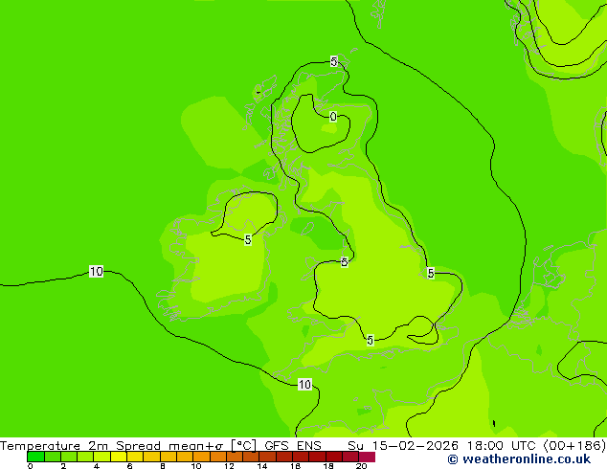Click the 'Temperature 2m Spread mean+σ' title text
Image resolution: width=607 pixels, height=469 pixels.
[111, 445]
